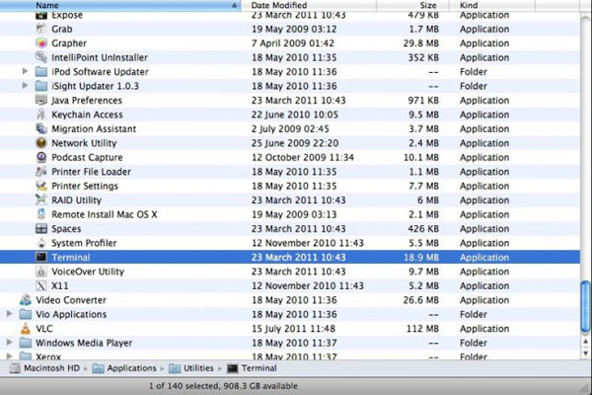The width and height of the screenshot is (592, 395).
Task: Select the Java Preferences icon
Action: click(x=40, y=100)
